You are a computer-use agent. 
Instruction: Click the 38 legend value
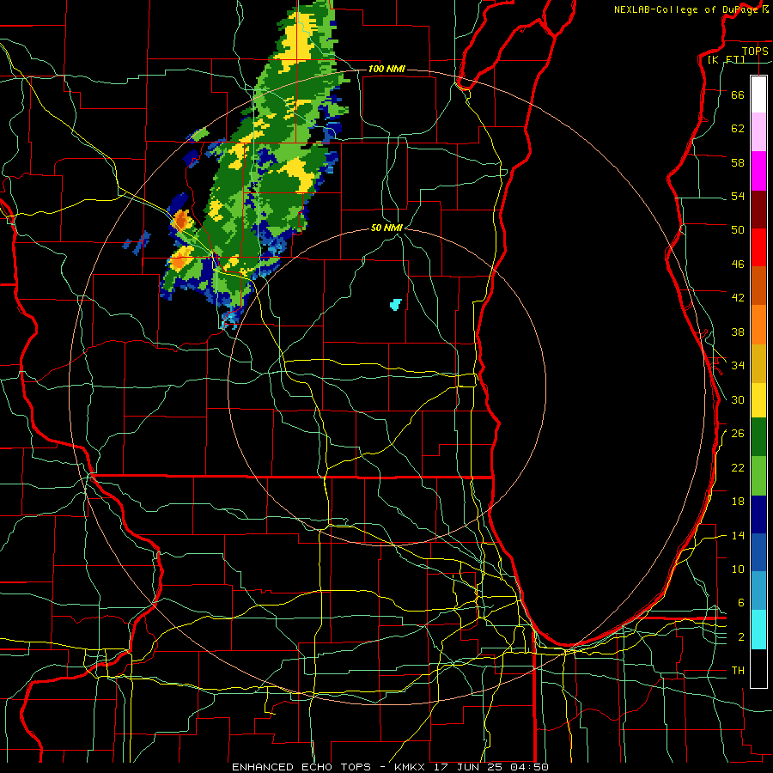point(738,332)
